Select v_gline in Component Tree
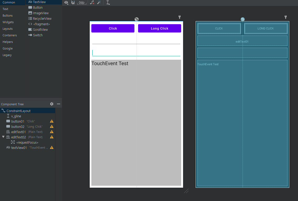The width and height of the screenshot is (298, 201). pos(28,116)
